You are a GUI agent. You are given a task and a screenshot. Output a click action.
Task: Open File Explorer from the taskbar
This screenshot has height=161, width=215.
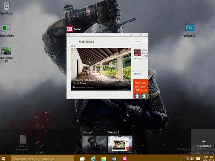coord(104,159)
